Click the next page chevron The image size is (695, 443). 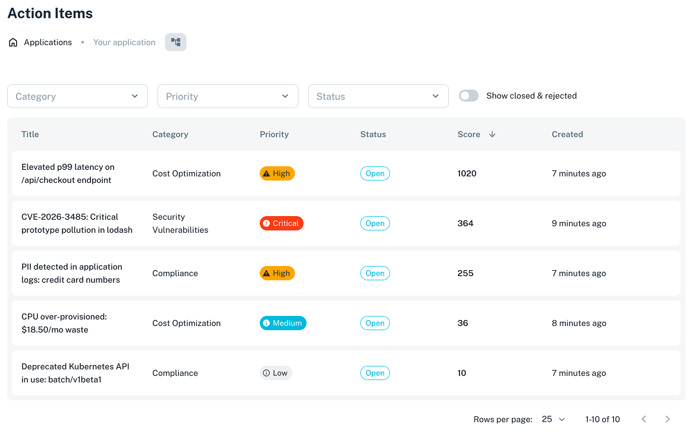[x=668, y=419]
